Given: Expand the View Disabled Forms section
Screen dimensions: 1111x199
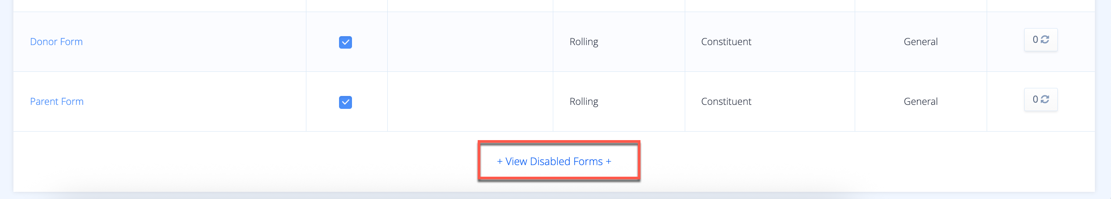Looking at the screenshot, I should 554,162.
